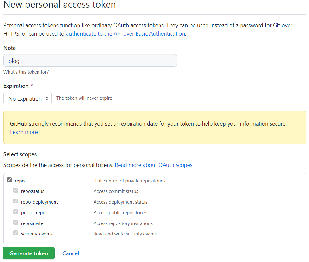Follow the Learn more link
This screenshot has width=309, height=262.
point(24,132)
